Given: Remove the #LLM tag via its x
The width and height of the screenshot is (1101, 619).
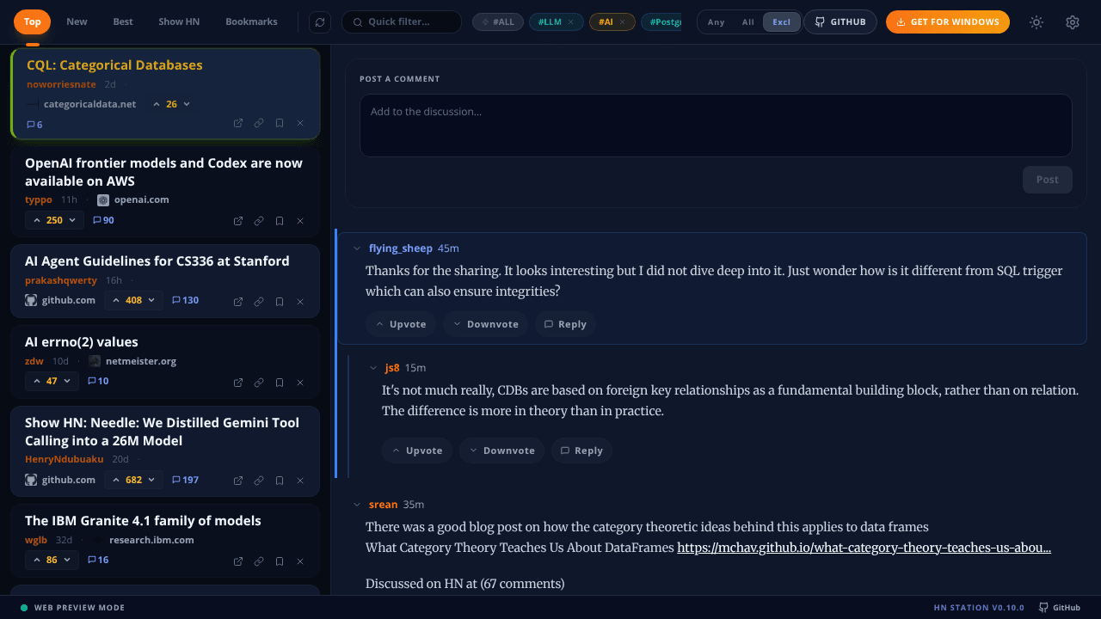Looking at the screenshot, I should (571, 22).
